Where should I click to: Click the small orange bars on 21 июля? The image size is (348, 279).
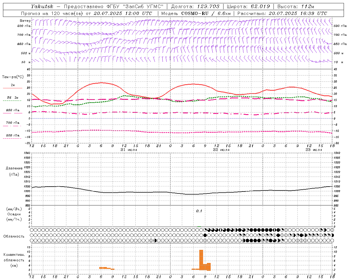click(x=107, y=268)
